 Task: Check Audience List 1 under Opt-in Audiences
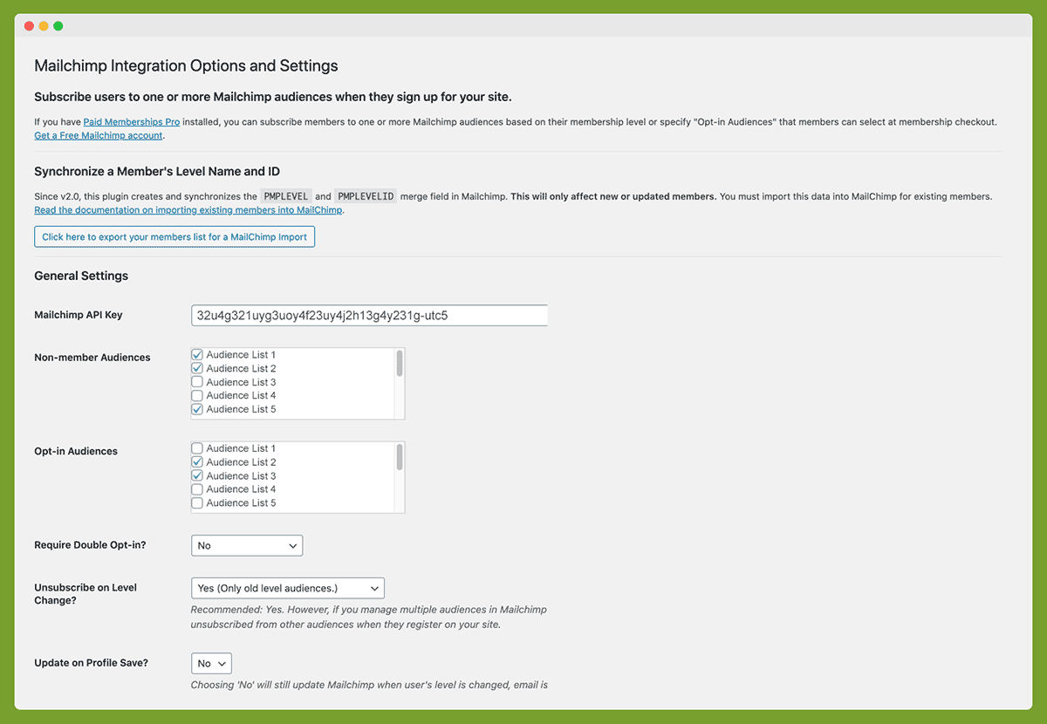tap(197, 448)
